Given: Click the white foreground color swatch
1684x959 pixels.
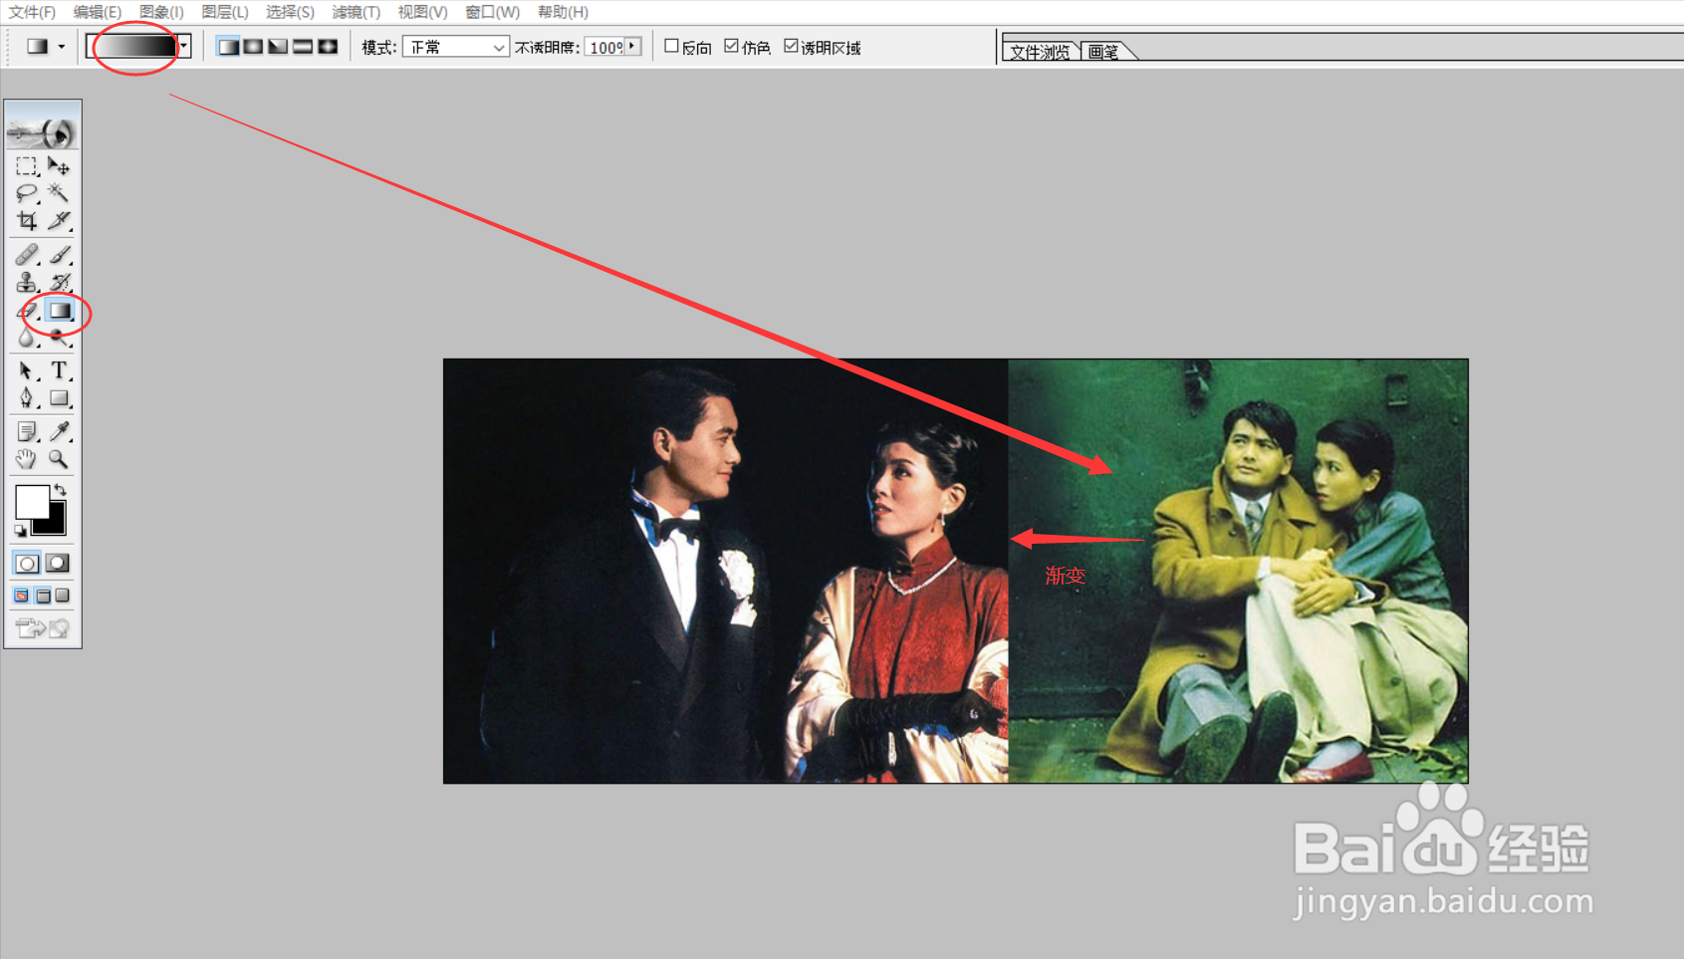Looking at the screenshot, I should point(32,501).
